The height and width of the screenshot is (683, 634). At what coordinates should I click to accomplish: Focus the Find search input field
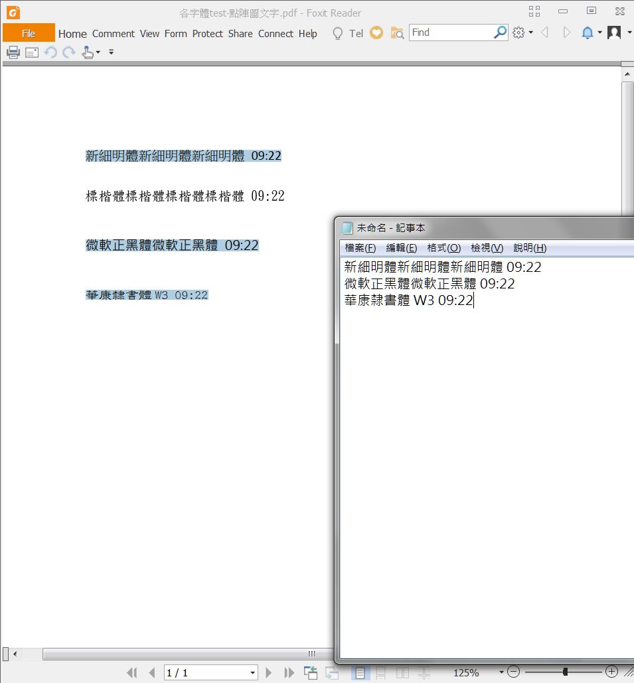pos(451,32)
